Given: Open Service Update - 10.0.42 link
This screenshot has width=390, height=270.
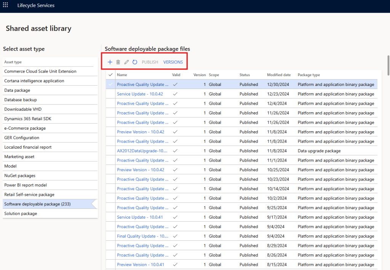Looking at the screenshot, I should point(140,94).
